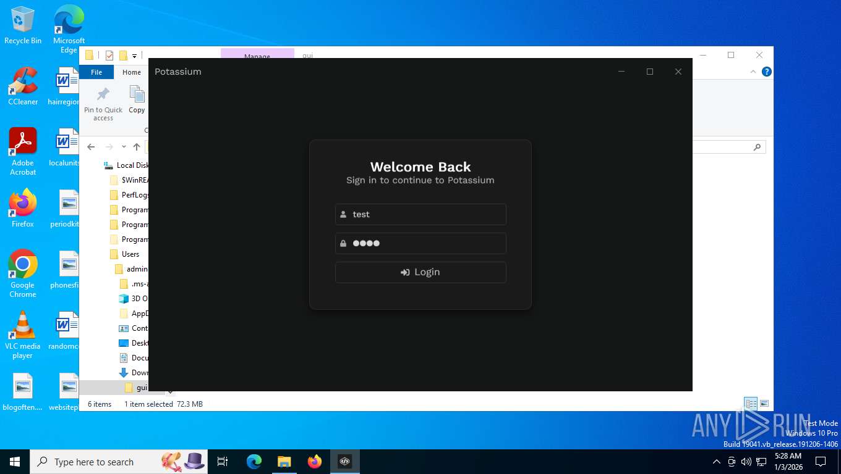The image size is (841, 474).
Task: Select Local Disk in Explorer tree
Action: point(126,165)
